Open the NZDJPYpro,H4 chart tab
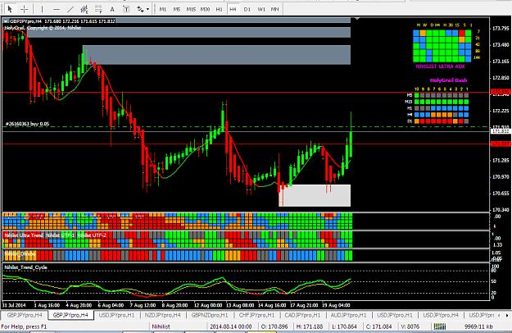 point(163,315)
